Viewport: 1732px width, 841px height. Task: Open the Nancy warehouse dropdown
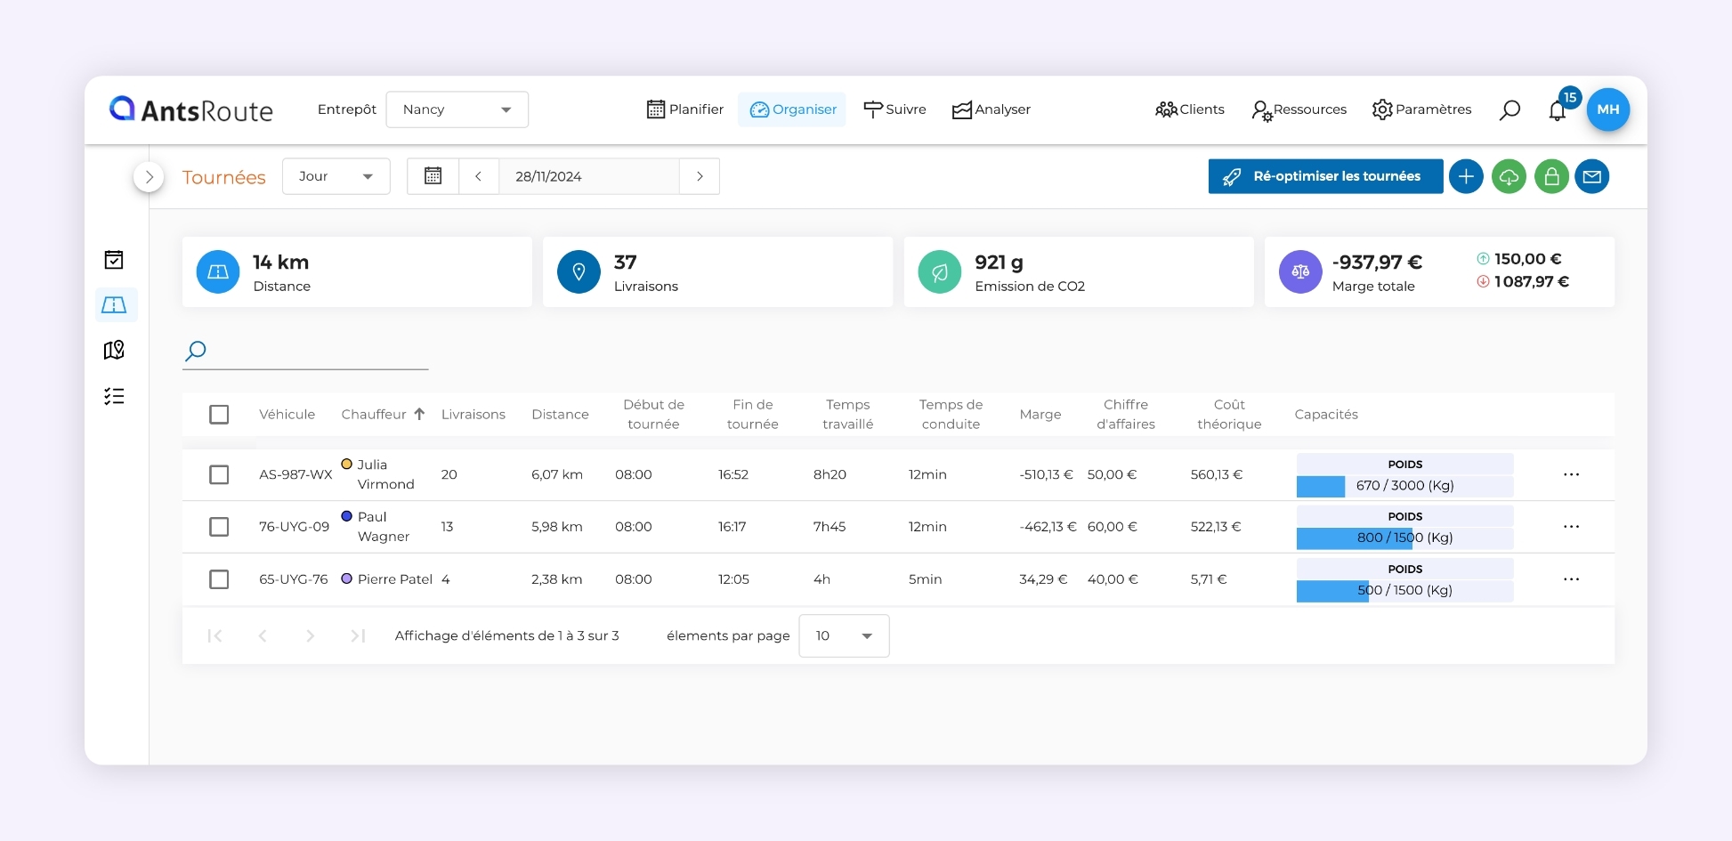click(457, 109)
